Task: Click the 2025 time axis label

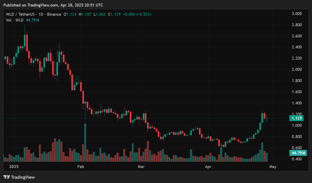Action: coord(14,167)
